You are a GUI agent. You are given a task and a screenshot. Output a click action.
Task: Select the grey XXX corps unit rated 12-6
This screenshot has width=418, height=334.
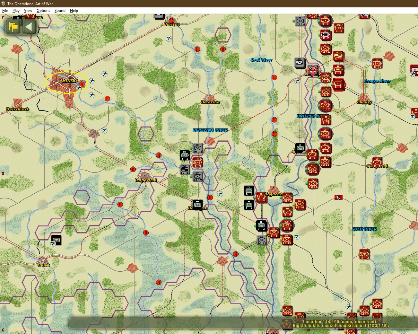tap(185, 170)
